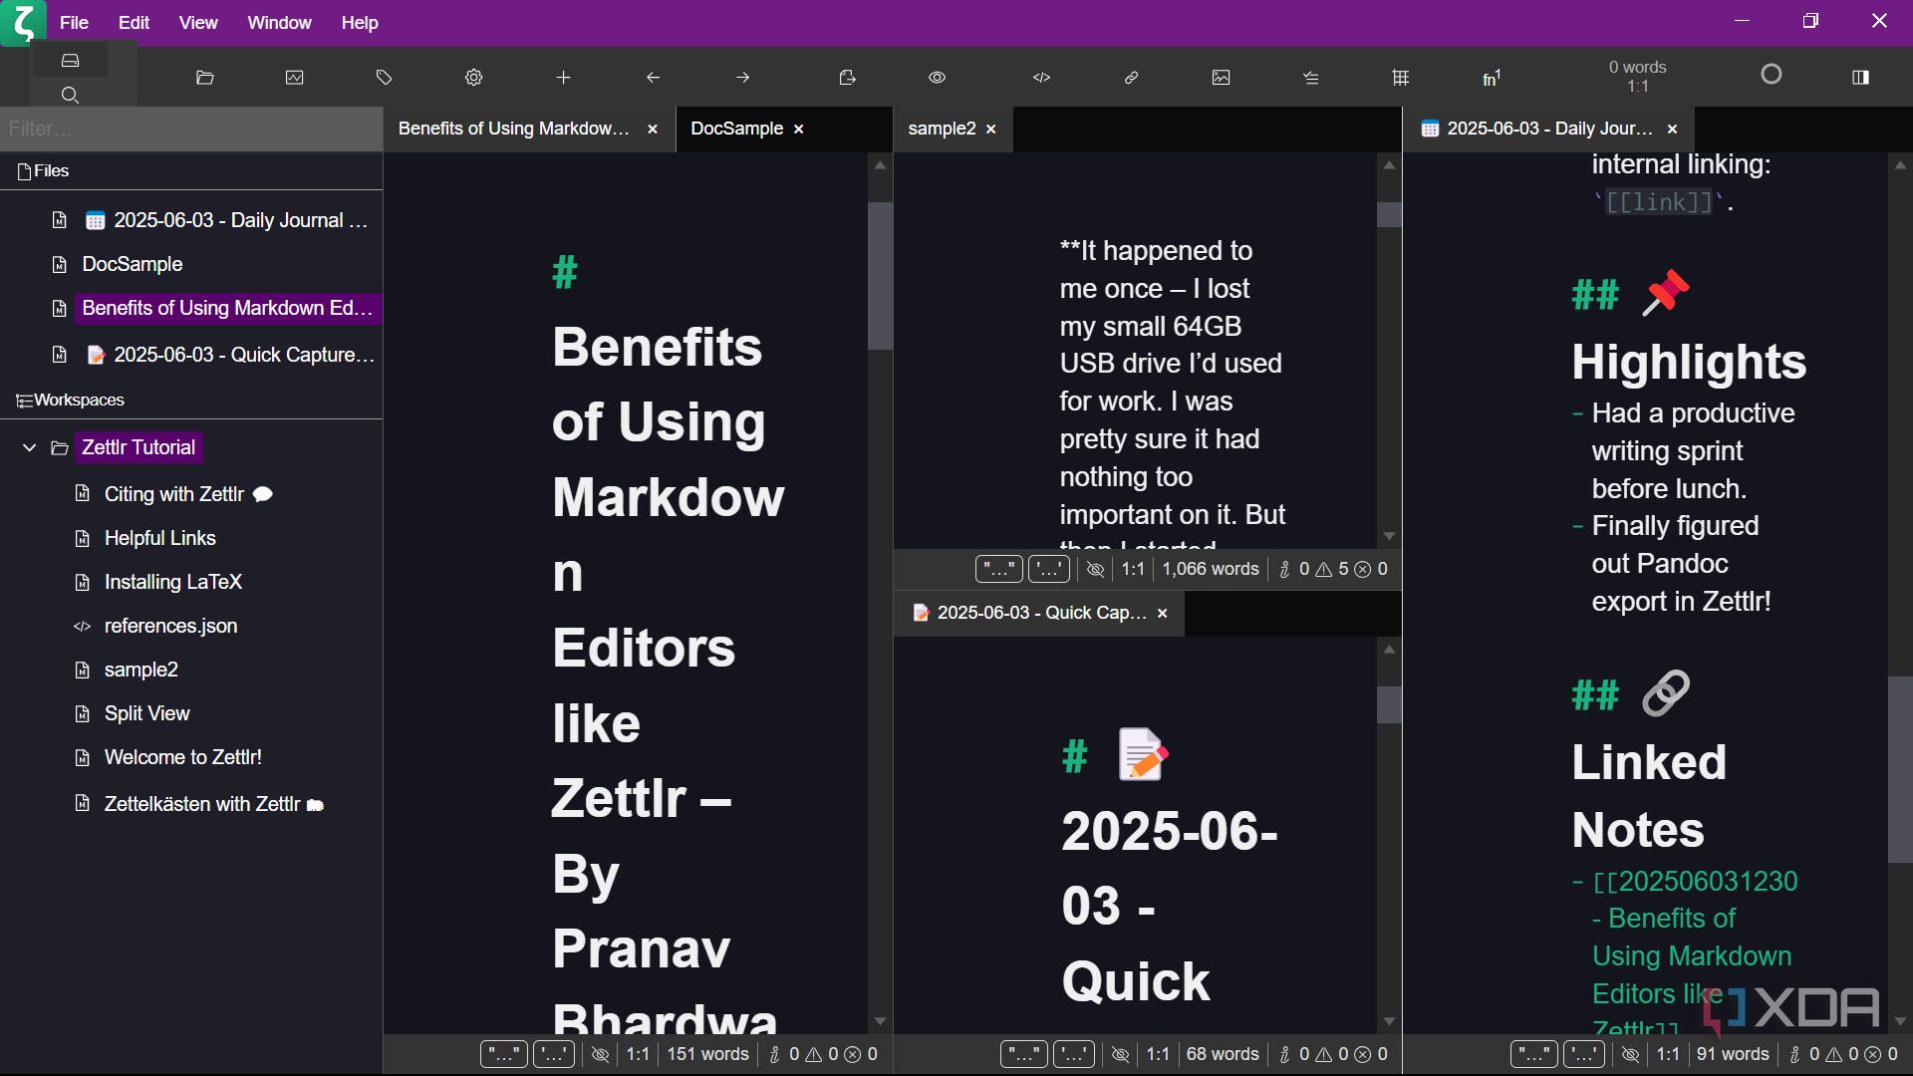The width and height of the screenshot is (1913, 1076).
Task: Open the assets manager image icon
Action: tap(295, 78)
